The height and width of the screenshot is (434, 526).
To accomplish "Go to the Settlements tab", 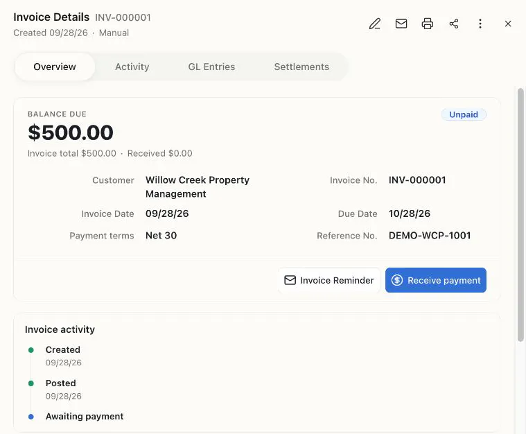I will [301, 67].
